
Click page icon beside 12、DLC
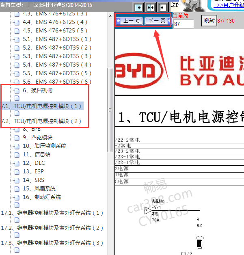[x=17, y=163]
